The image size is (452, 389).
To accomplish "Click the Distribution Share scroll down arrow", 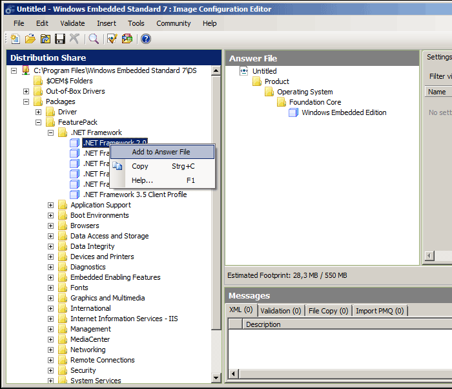I will pos(216,378).
